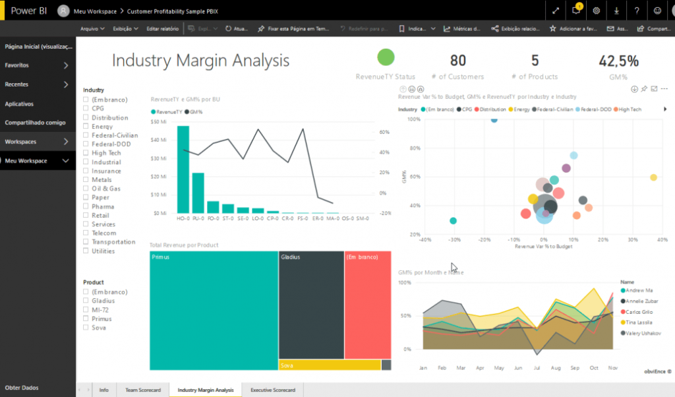Open Indica... bookmarks button

tap(413, 28)
